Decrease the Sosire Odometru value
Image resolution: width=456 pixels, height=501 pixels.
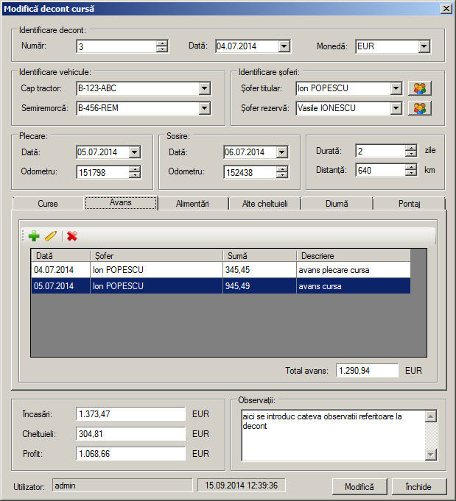tap(281, 175)
